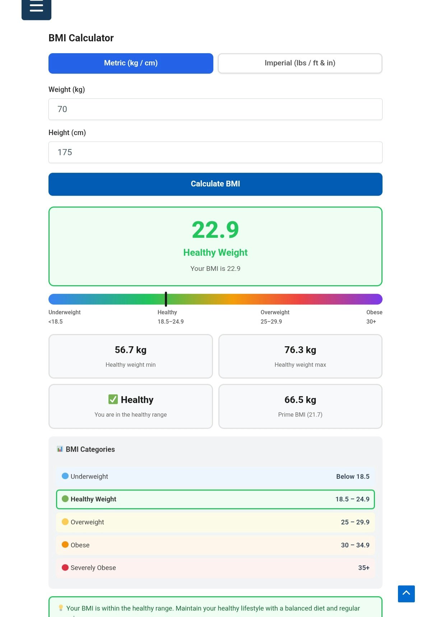Viewport: 431px width, 617px height.
Task: Click the Underweight category row
Action: [x=215, y=476]
